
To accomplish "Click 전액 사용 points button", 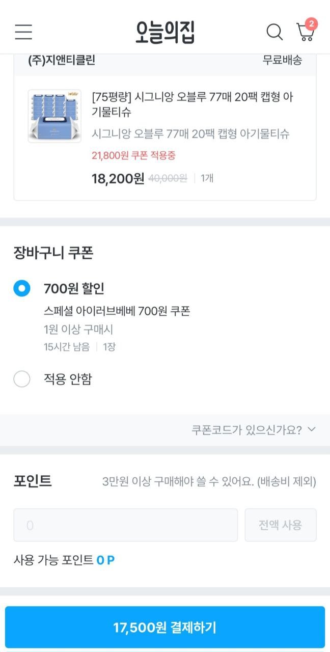I will [x=281, y=525].
